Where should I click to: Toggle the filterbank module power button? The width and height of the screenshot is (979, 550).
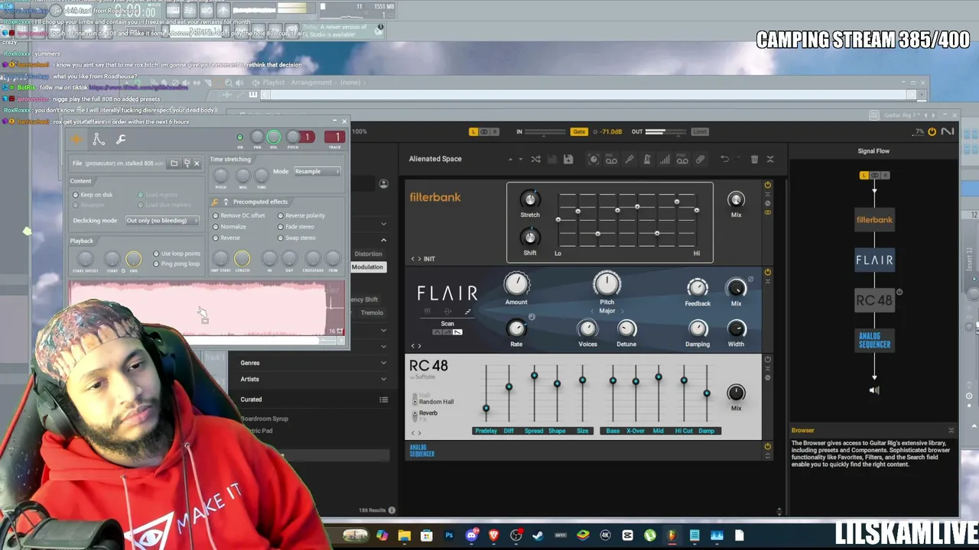767,185
